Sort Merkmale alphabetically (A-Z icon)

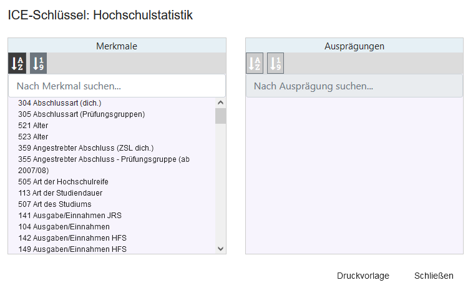point(17,63)
